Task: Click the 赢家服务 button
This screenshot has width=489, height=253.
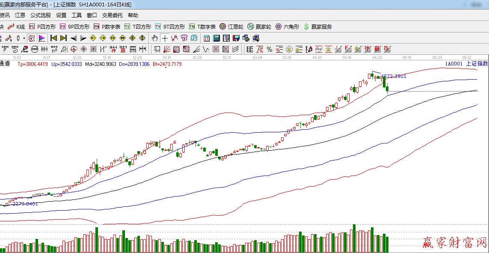Action: pos(317,27)
